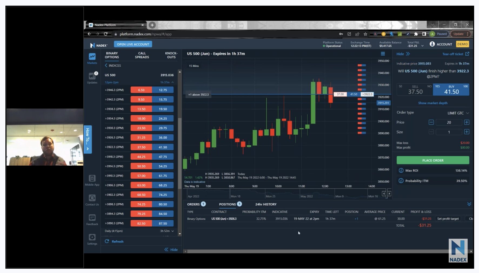Click the Place Order button
Image resolution: width=479 pixels, height=273 pixels.
click(433, 160)
